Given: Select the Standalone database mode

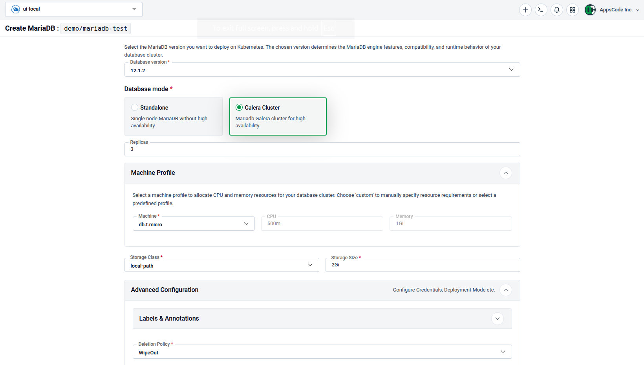Looking at the screenshot, I should point(174,116).
